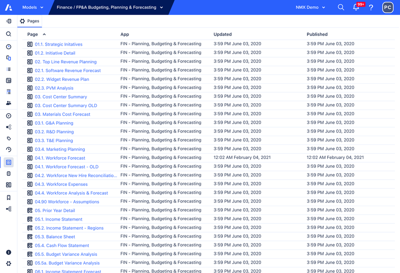The height and width of the screenshot is (273, 400).
Task: Click the PC user avatar
Action: [387, 7]
